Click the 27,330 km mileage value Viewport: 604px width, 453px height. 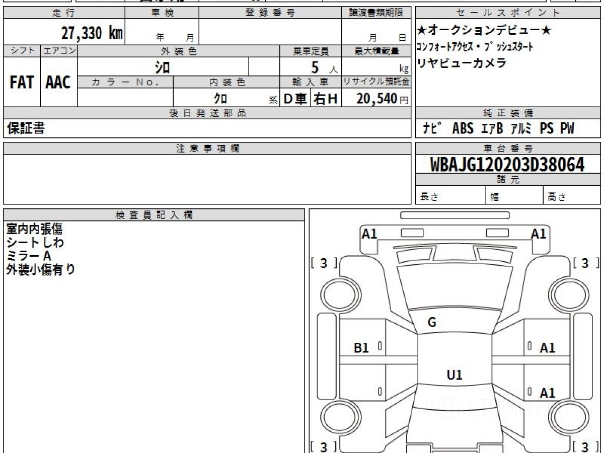tap(92, 33)
